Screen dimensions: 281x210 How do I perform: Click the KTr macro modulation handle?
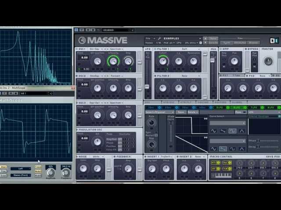point(218,163)
